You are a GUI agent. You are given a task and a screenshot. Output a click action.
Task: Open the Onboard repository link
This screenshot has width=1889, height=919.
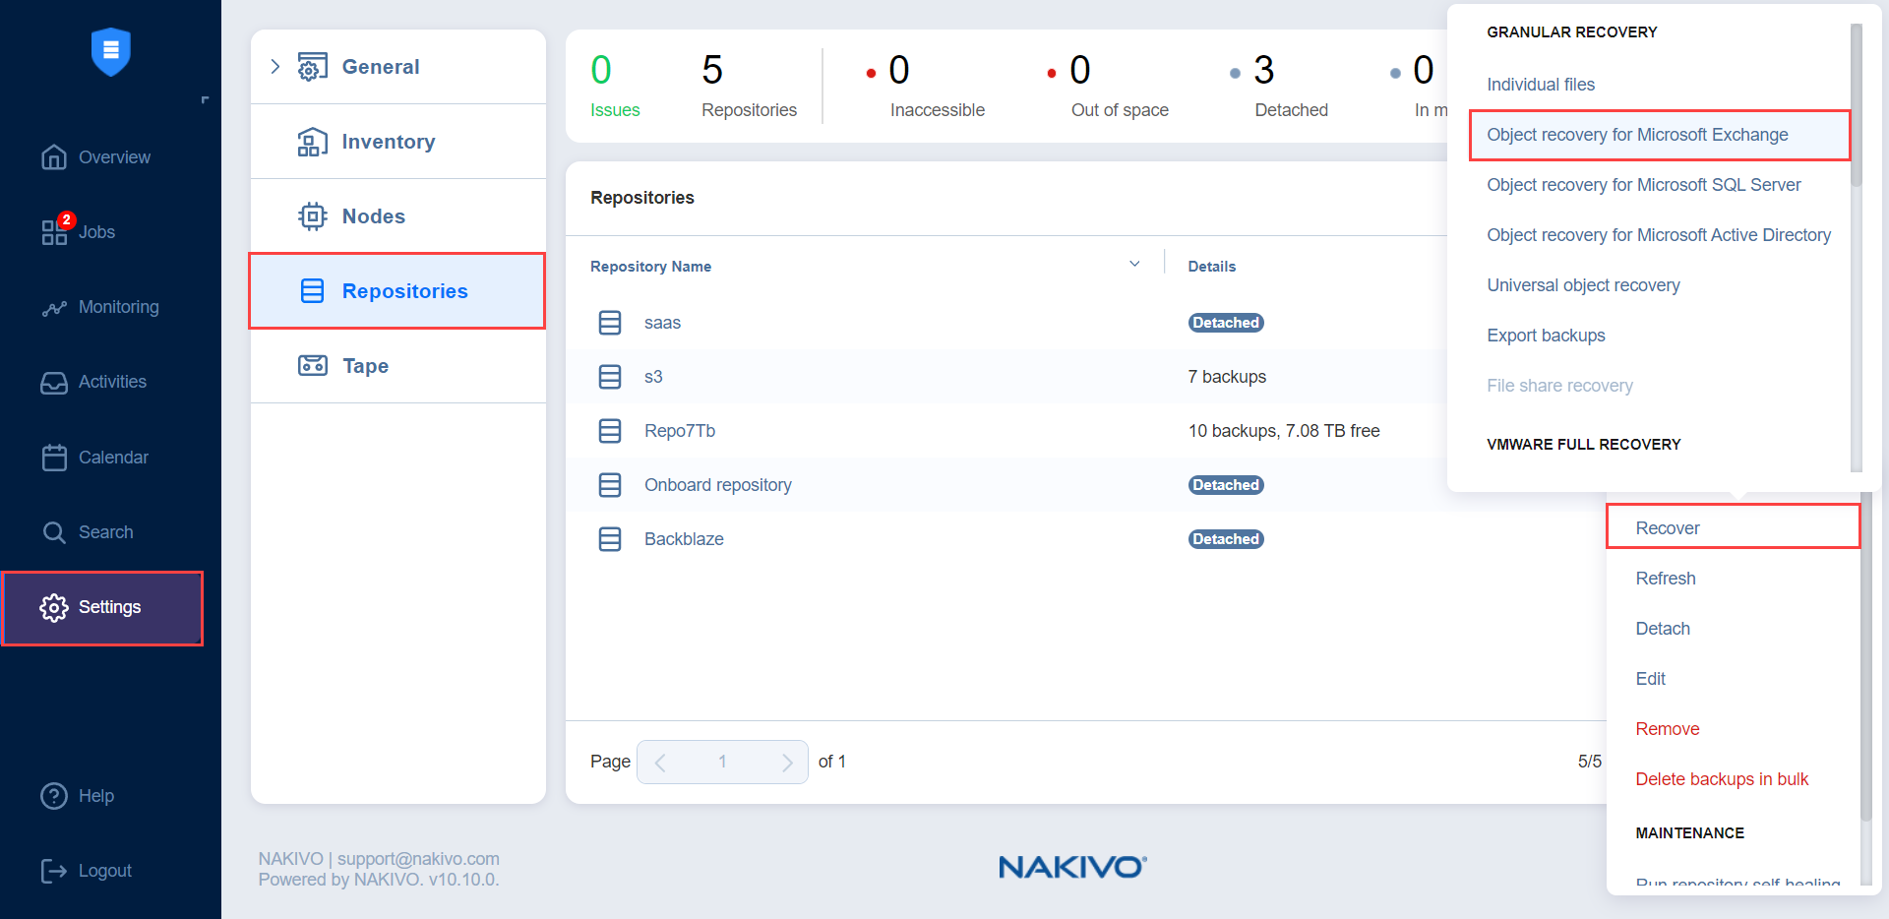717,485
